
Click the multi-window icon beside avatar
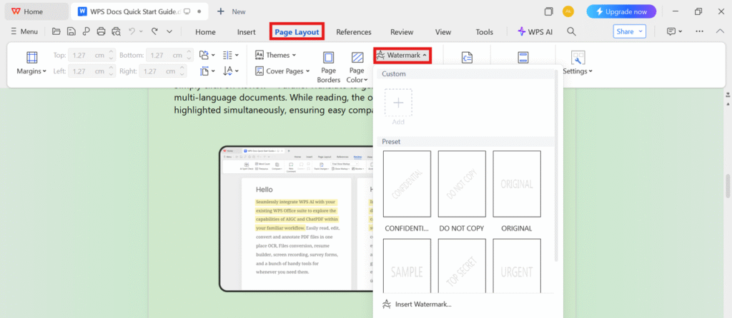549,11
